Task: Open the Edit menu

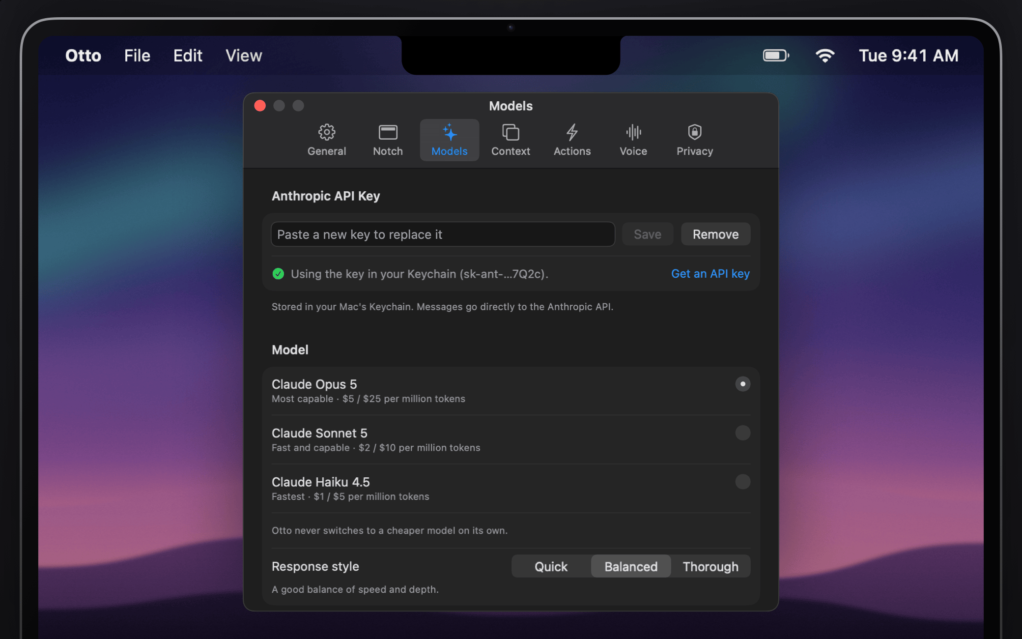Action: (x=188, y=56)
